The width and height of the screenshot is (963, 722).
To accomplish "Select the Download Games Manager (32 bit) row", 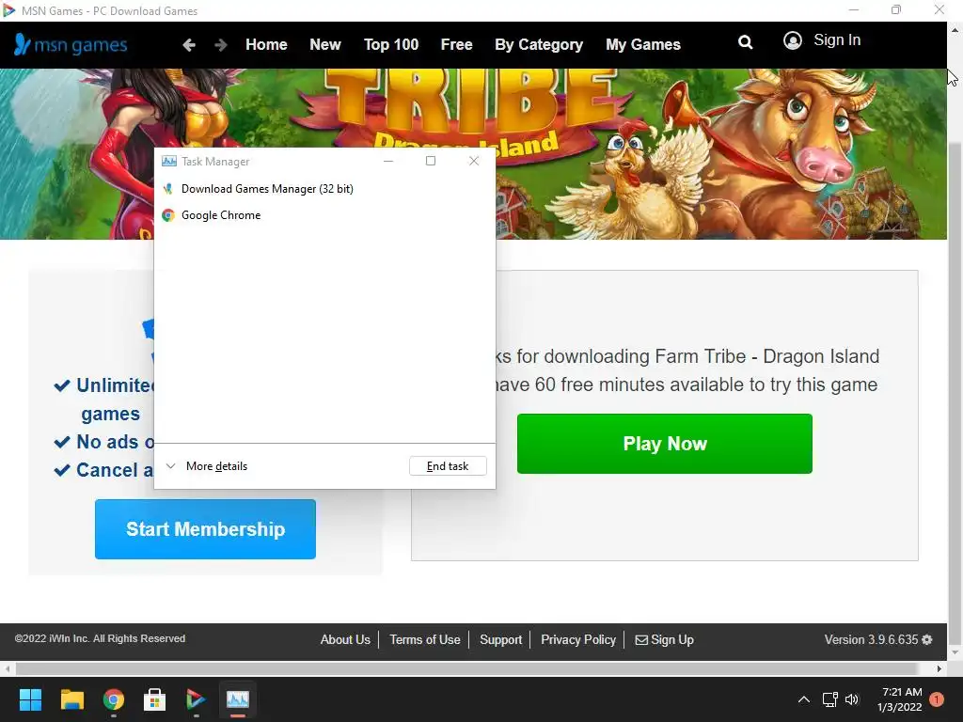I will pos(324,189).
